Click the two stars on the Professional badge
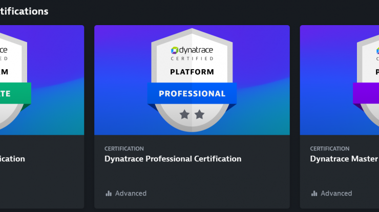 [192, 114]
